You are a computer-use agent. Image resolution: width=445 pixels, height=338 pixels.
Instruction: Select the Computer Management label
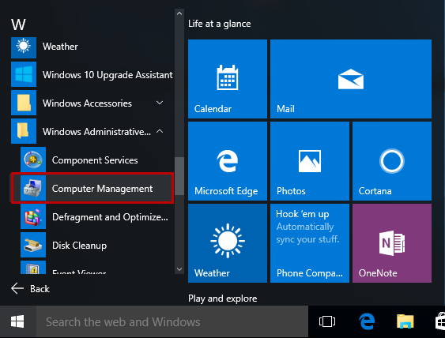click(102, 189)
